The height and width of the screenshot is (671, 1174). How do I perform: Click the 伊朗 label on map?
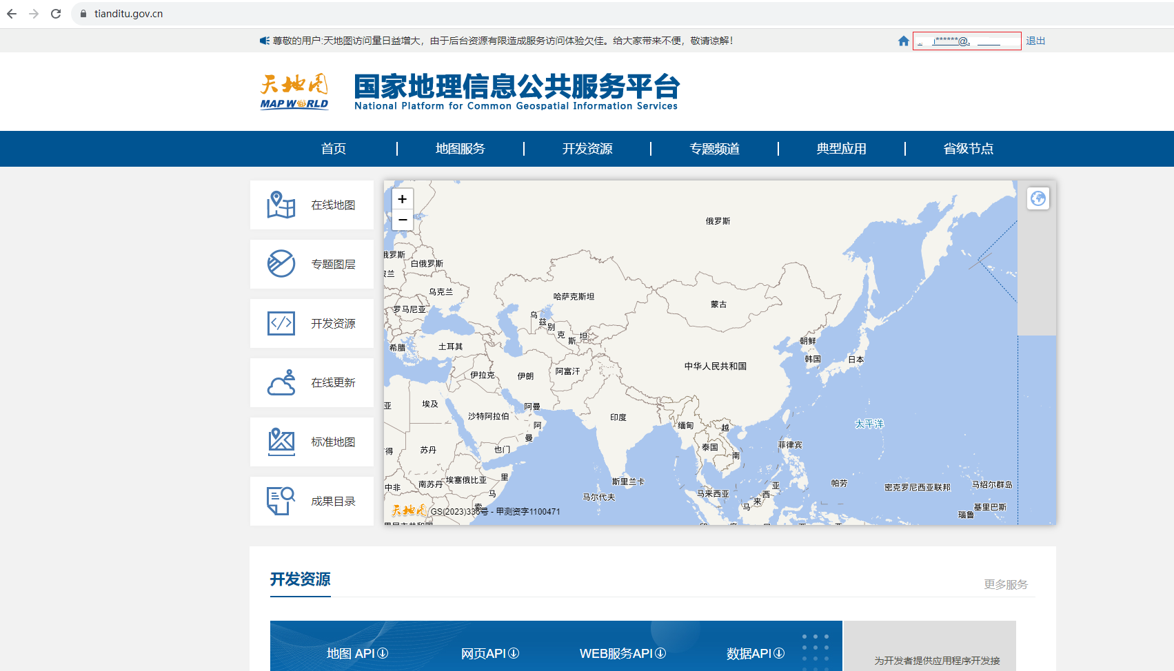[x=525, y=376]
